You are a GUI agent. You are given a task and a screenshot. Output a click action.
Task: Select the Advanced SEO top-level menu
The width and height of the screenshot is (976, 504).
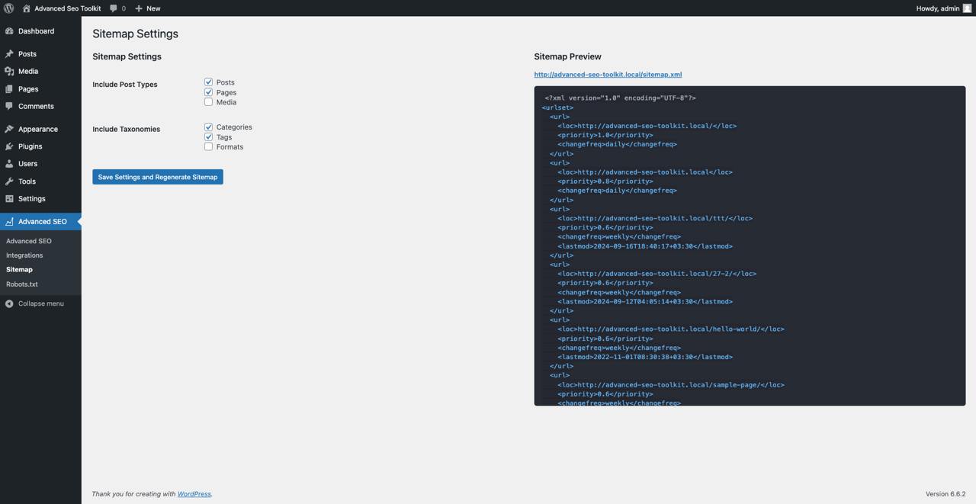coord(40,222)
